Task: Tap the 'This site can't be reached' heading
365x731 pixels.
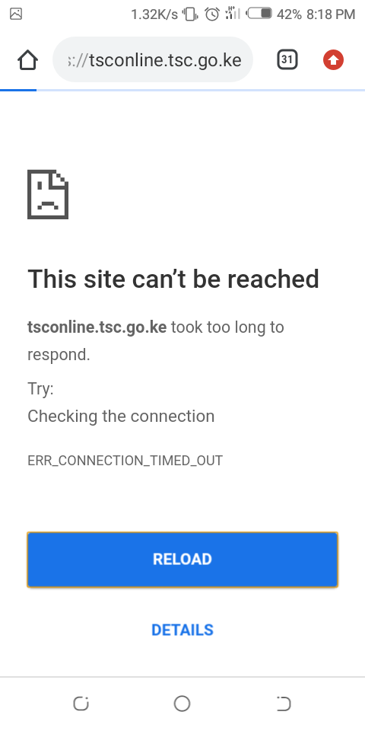Action: (173, 279)
